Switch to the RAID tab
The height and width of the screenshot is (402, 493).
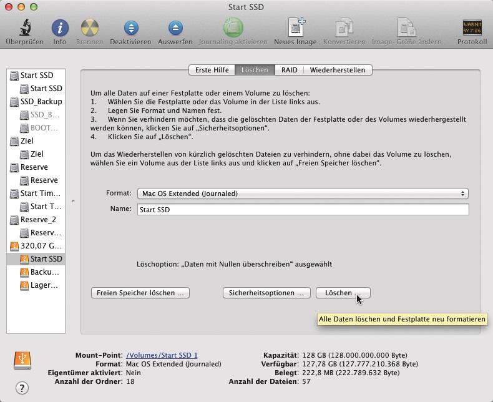(x=290, y=70)
